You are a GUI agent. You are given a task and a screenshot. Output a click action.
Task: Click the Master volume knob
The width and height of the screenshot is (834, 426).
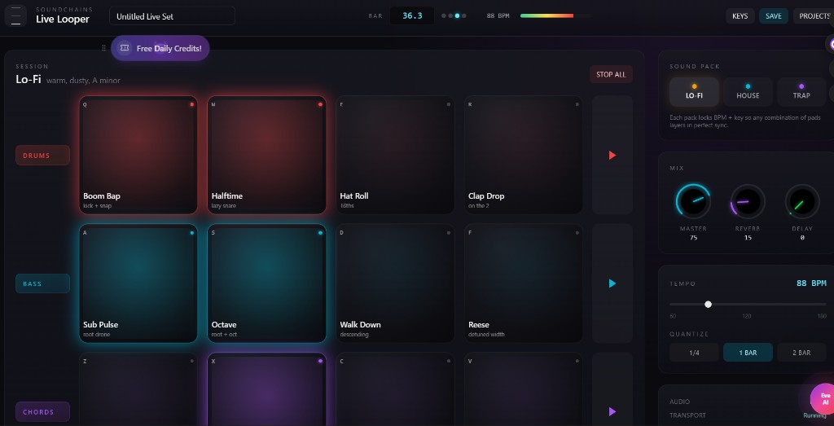pos(693,201)
